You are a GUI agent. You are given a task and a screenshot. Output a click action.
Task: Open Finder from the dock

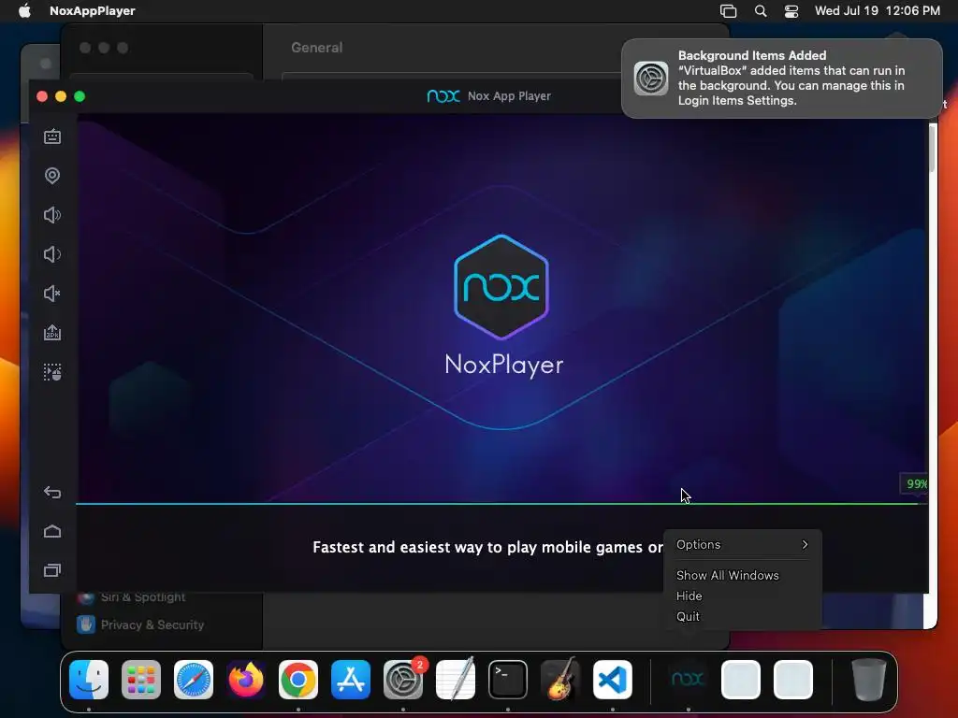click(x=89, y=679)
